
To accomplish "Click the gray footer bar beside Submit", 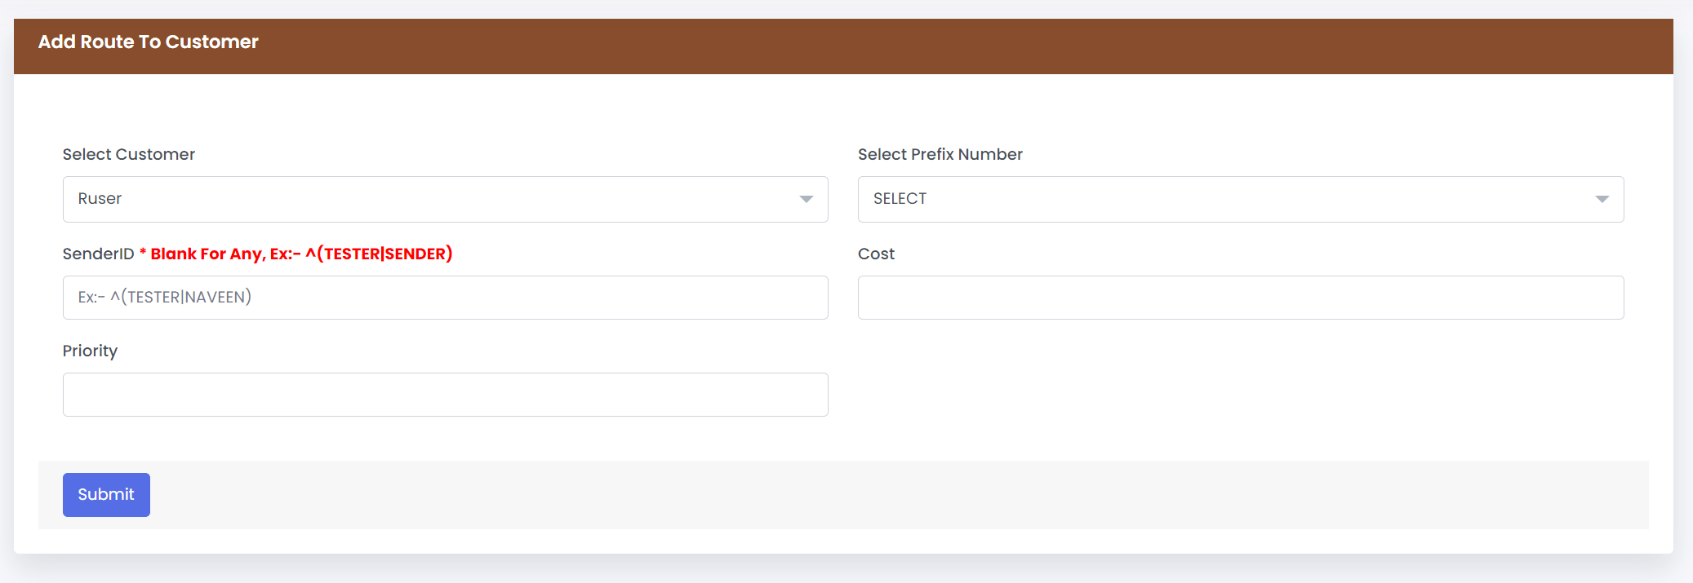I will pos(898,495).
